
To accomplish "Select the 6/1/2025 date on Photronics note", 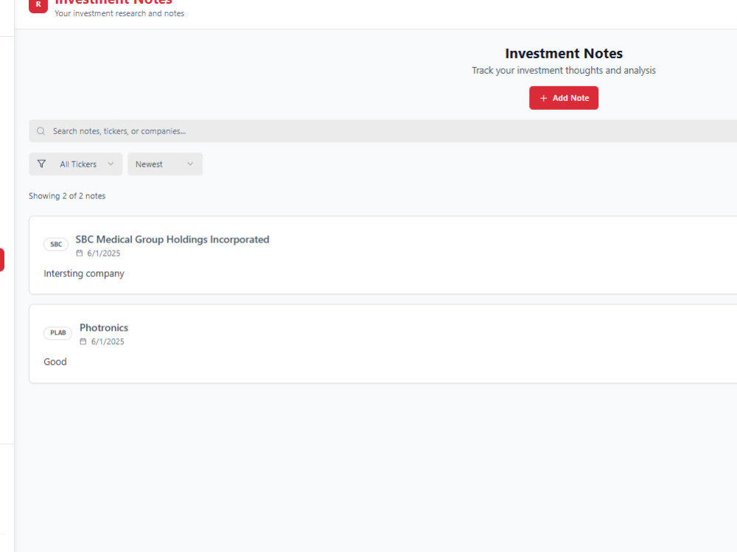I will pyautogui.click(x=108, y=341).
